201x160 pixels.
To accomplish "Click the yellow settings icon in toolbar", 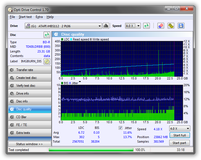I will (x=171, y=26).
